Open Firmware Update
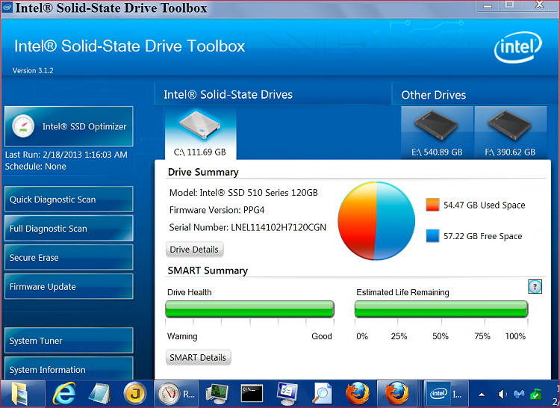 (x=69, y=286)
